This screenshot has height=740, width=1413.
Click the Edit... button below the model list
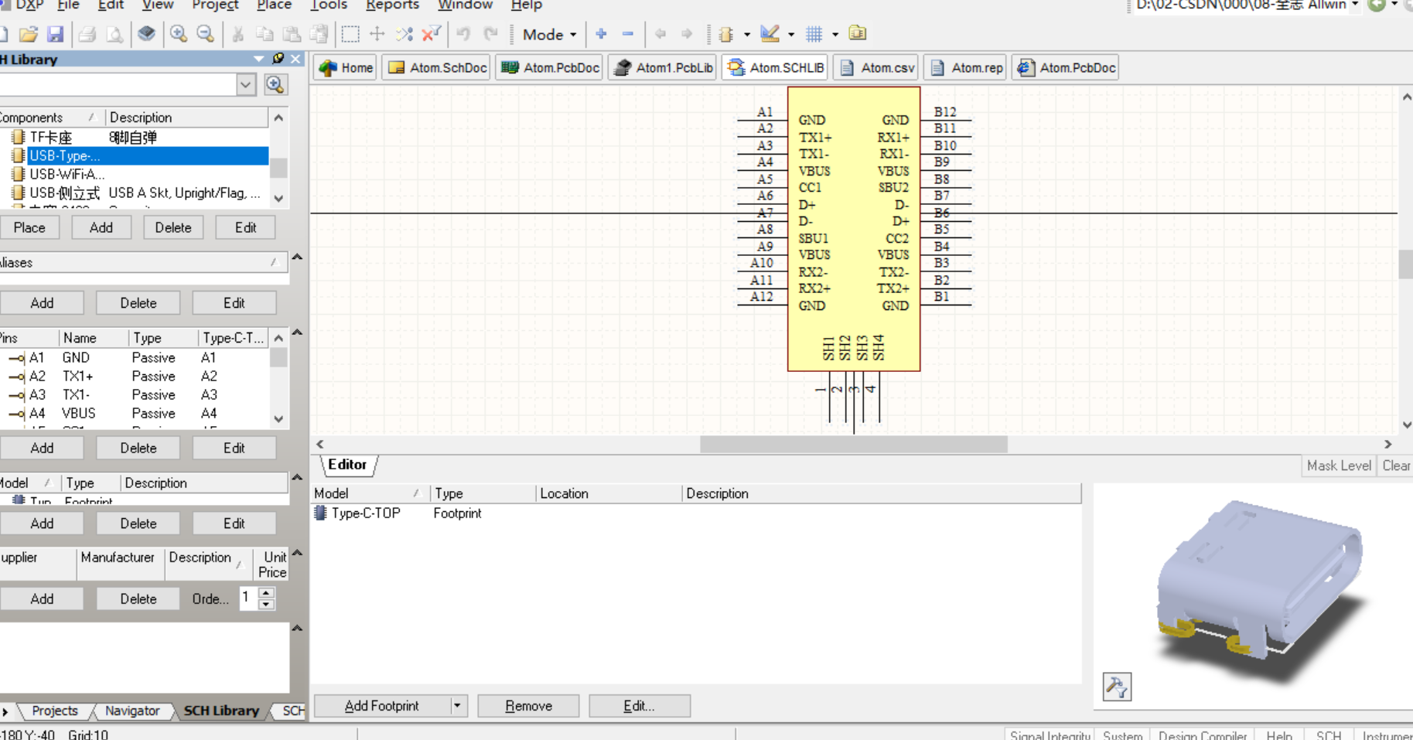coord(639,705)
